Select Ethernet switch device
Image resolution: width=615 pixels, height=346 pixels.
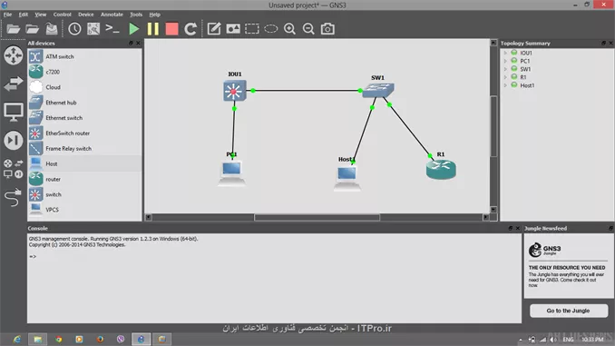coord(84,118)
